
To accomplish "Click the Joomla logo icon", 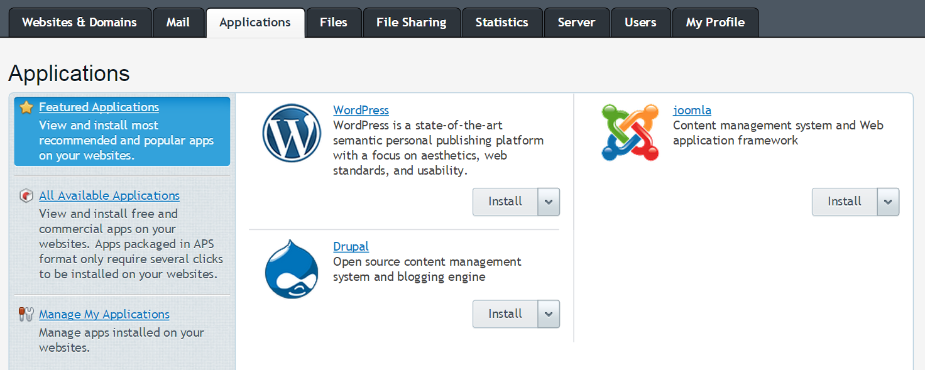I will 630,133.
